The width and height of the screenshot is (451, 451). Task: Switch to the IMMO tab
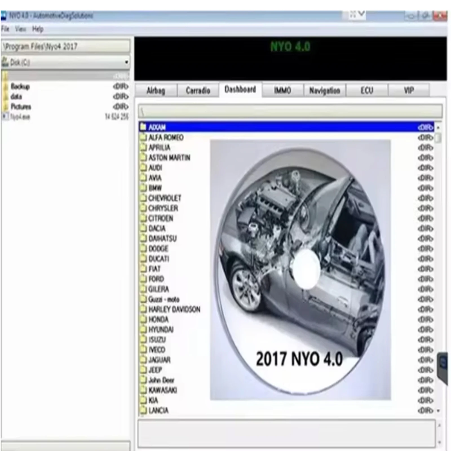282,90
